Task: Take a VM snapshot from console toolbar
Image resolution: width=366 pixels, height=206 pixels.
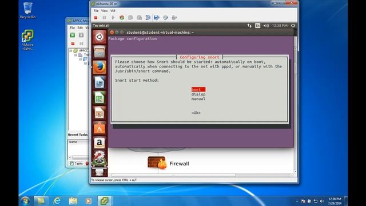Action: 130,18
